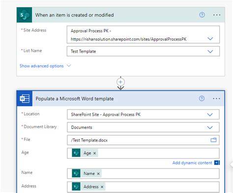Expand the Document Library dropdown
This screenshot has width=233, height=193.
tap(210, 128)
